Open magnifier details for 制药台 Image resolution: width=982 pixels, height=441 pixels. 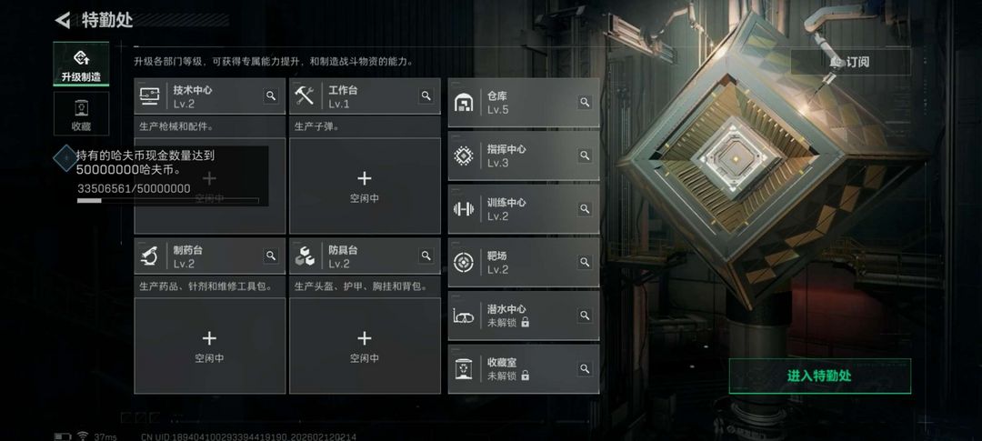pos(271,256)
